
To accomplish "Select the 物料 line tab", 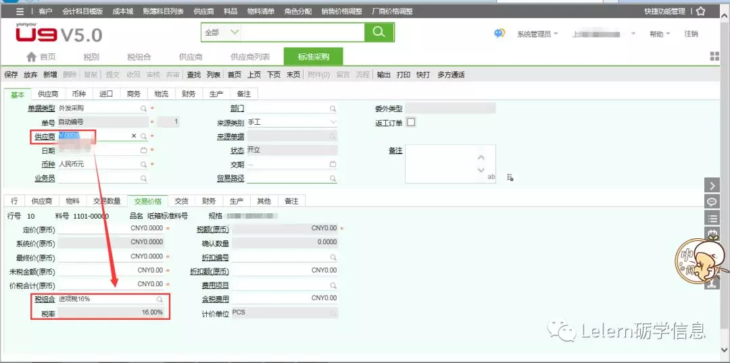I will click(72, 201).
